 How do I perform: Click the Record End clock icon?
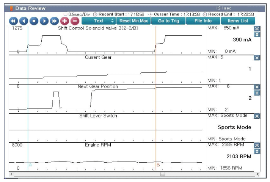pos(205,14)
